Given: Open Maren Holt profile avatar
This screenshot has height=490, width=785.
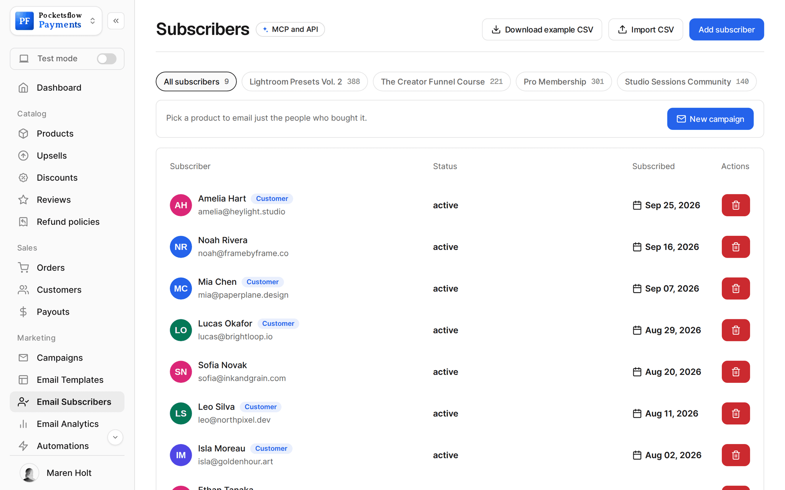Looking at the screenshot, I should click(30, 473).
